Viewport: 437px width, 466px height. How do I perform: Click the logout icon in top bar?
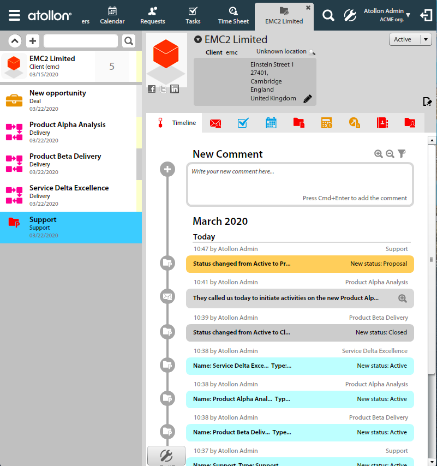click(426, 15)
